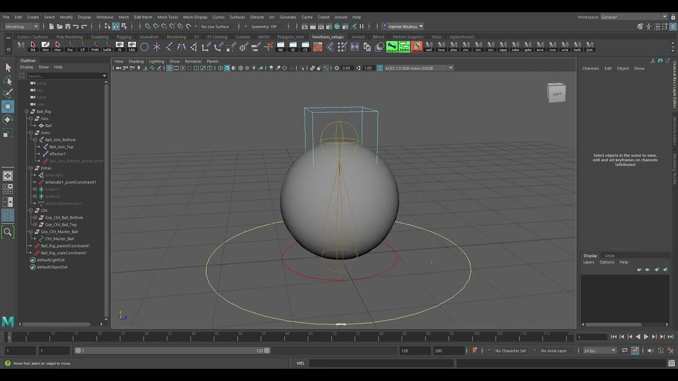This screenshot has width=678, height=381.
Task: Toggle the auto keyframe red key icon
Action: coord(475,350)
